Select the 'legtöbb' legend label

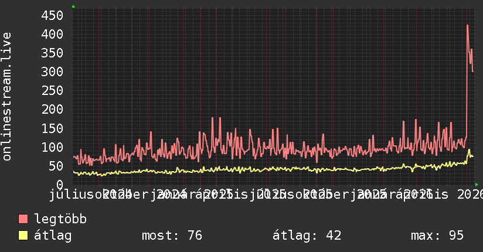(x=60, y=219)
